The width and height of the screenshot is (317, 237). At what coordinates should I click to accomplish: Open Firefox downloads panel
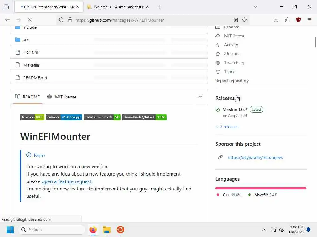[x=276, y=20]
